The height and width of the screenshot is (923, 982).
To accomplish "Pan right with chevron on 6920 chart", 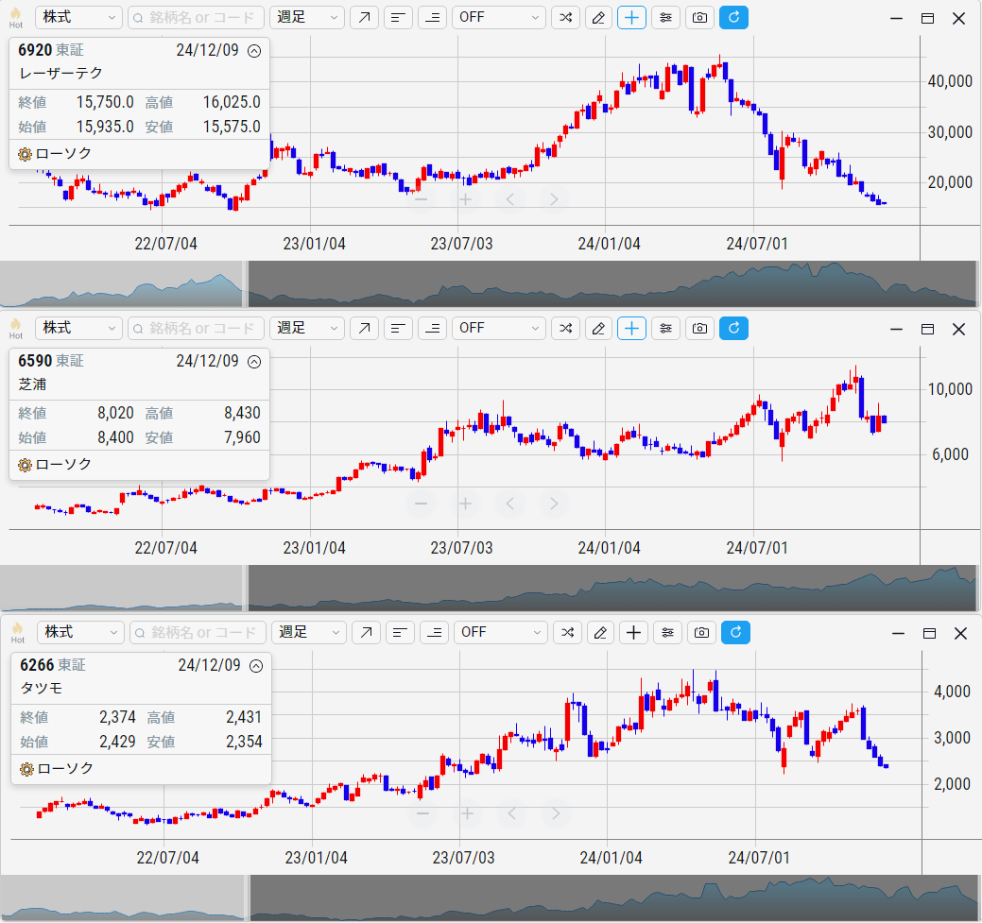I will point(554,199).
